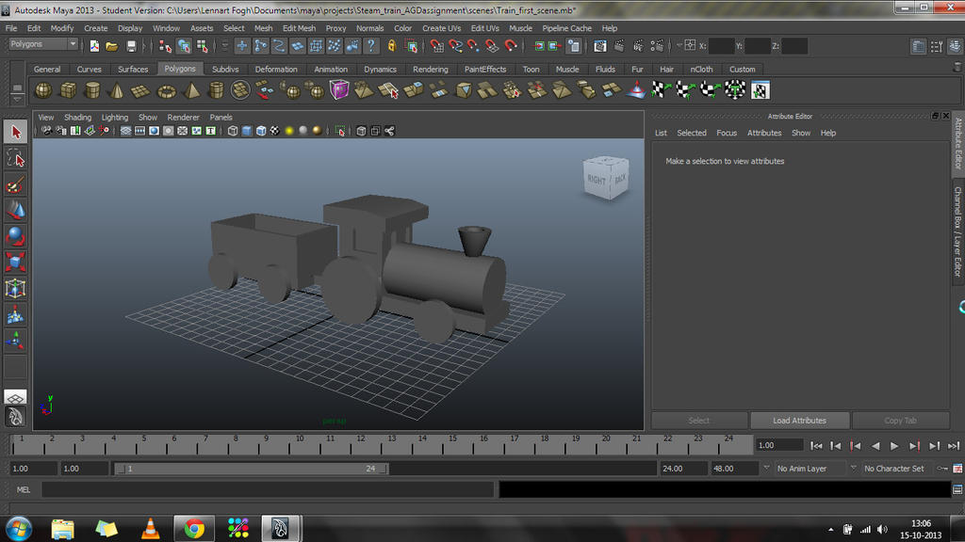The height and width of the screenshot is (542, 965).
Task: Toggle use all lights yellow sphere
Action: click(x=289, y=131)
